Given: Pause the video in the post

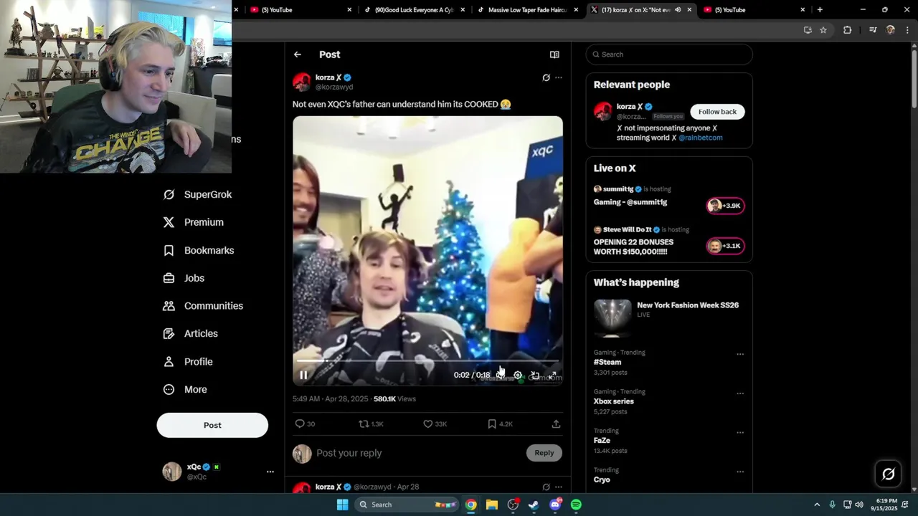Looking at the screenshot, I should click(x=303, y=375).
